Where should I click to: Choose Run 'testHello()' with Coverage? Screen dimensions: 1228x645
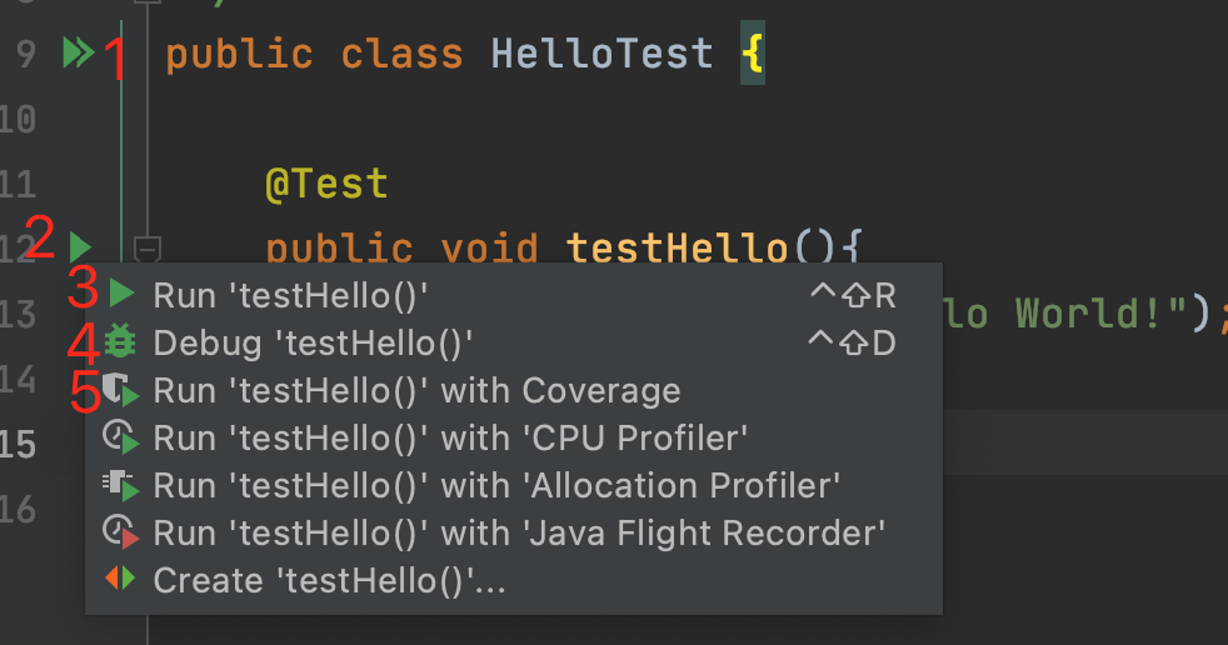click(513, 390)
